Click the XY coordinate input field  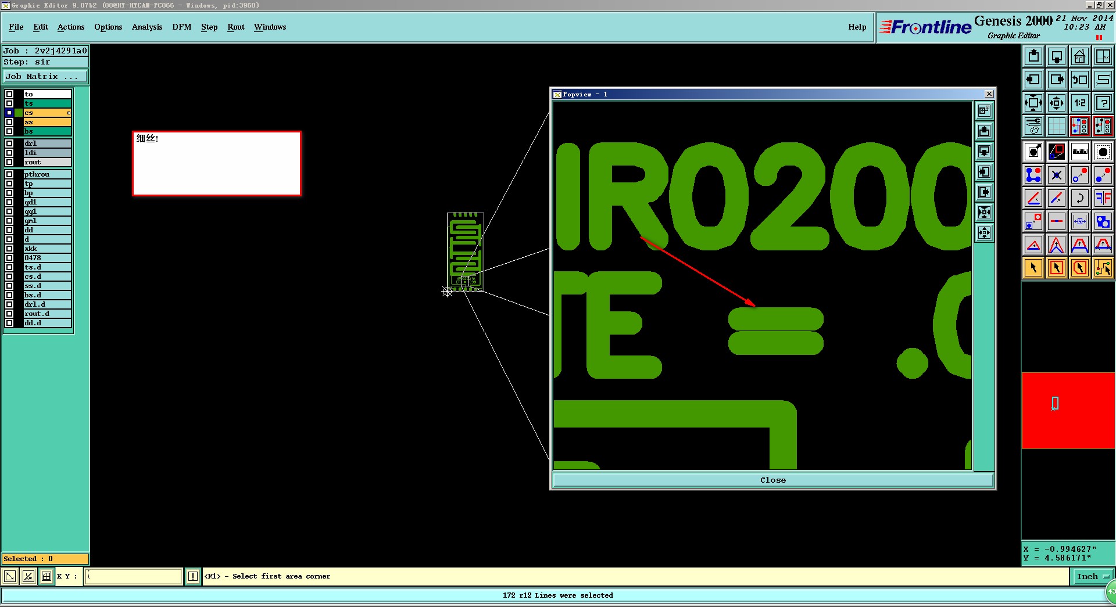pos(134,576)
